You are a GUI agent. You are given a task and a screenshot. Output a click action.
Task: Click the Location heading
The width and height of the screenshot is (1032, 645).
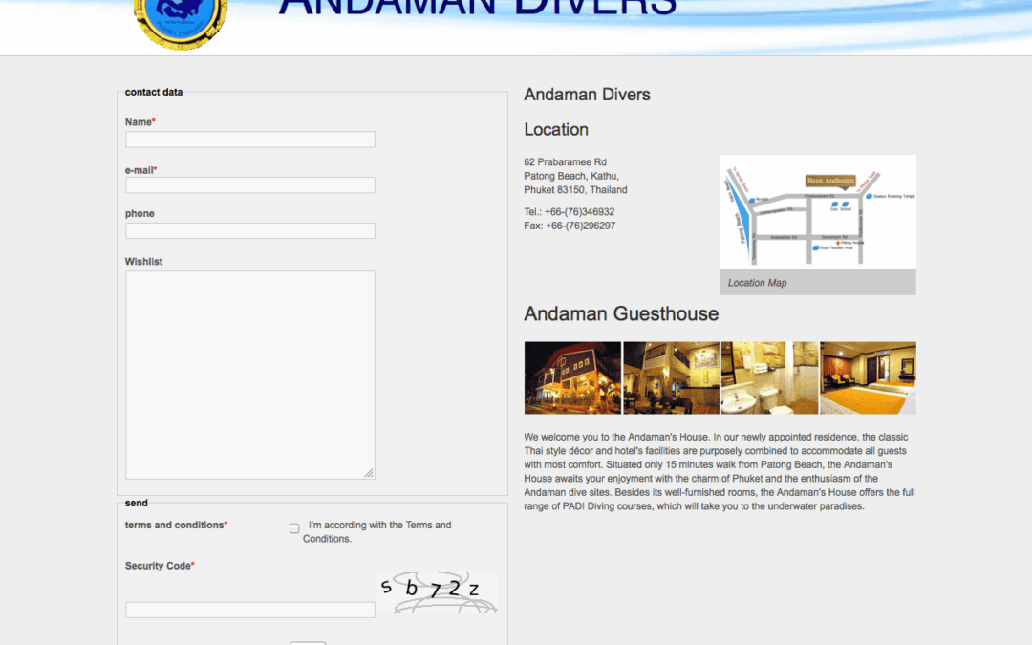coord(556,130)
